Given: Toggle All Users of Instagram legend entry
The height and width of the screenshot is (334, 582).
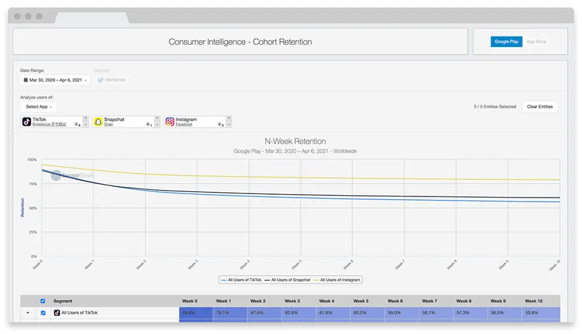Looking at the screenshot, I should click(x=337, y=280).
